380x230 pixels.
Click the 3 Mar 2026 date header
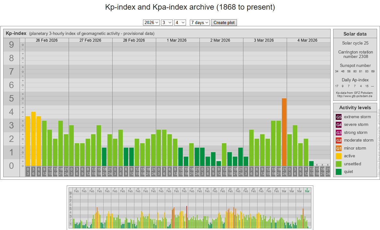[264, 40]
